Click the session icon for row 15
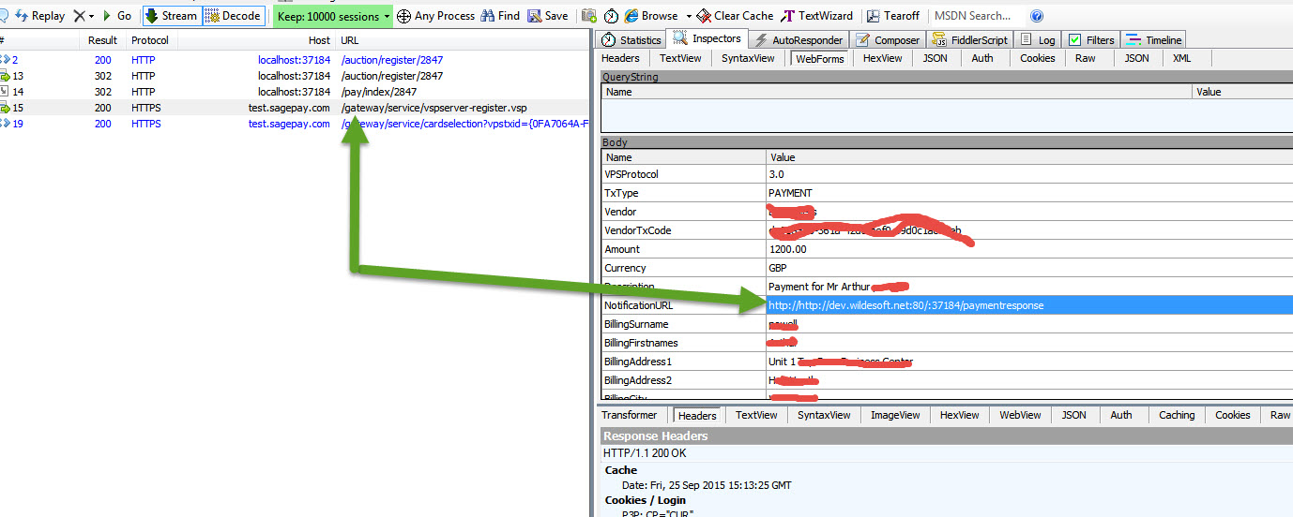Viewport: 1293px width, 517px height. click(x=5, y=108)
